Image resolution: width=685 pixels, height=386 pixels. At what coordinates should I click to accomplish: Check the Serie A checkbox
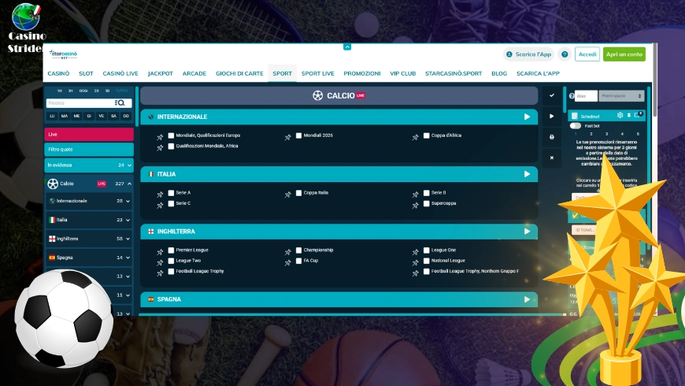[x=171, y=193]
